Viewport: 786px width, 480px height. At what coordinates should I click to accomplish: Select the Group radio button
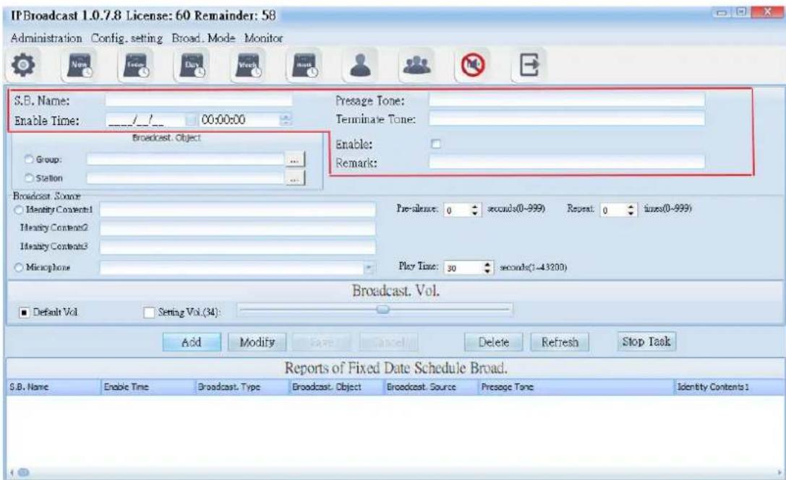point(29,160)
